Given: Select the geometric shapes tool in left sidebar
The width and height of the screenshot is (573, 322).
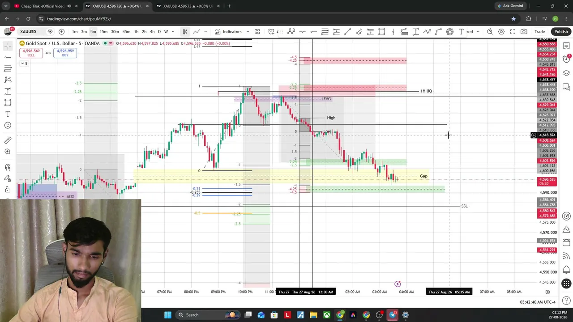Looking at the screenshot, I should point(8,102).
